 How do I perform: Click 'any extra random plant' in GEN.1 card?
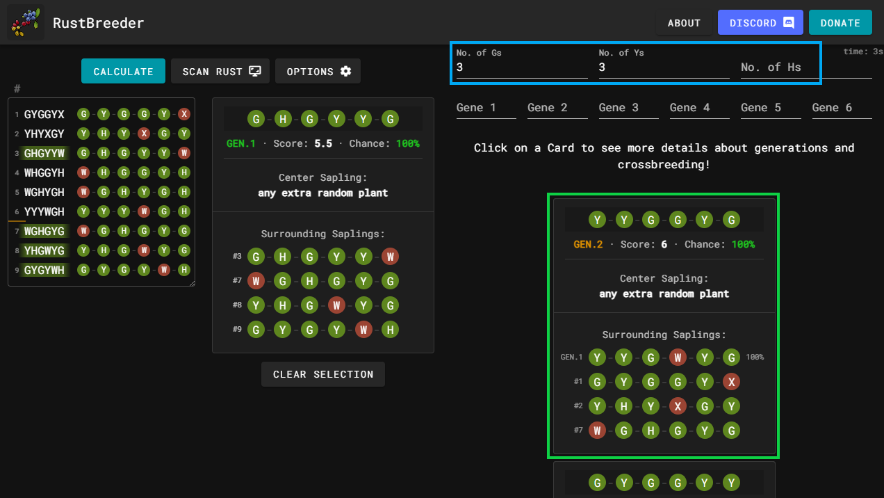pos(323,193)
